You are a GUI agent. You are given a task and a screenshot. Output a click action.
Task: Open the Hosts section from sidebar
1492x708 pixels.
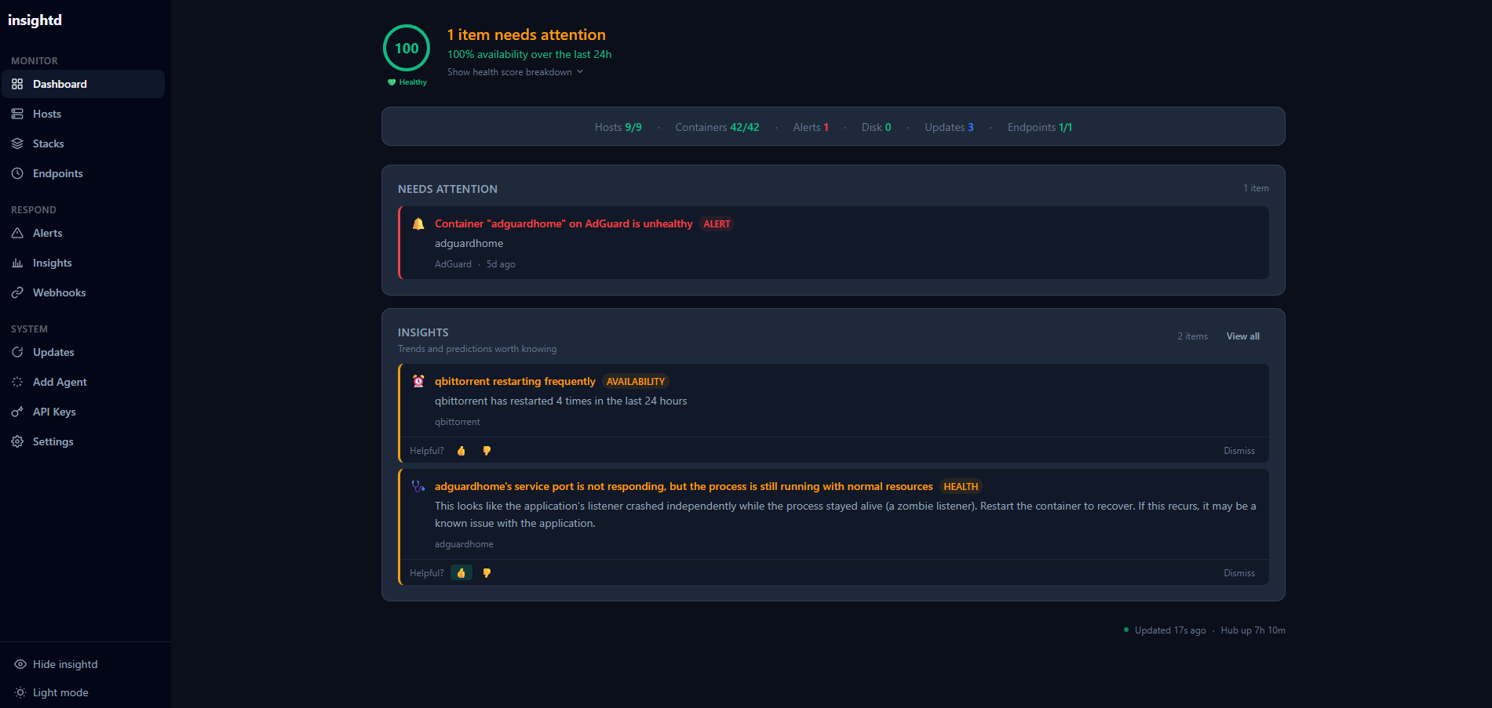(x=47, y=114)
